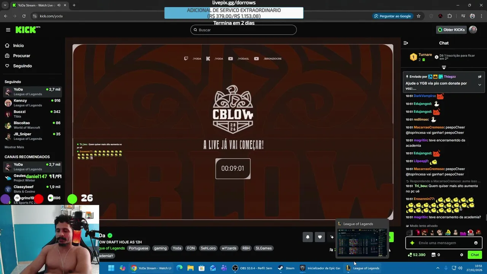
Task: Click Perguntar ao Google button
Action: tap(393, 16)
